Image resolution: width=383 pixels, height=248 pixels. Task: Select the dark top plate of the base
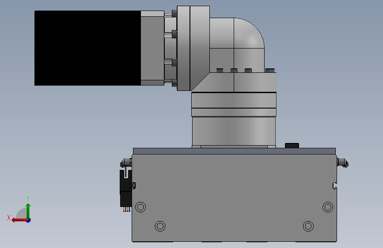(234, 151)
